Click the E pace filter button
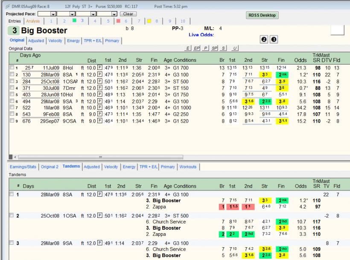350x260 pixels. click(188, 48)
